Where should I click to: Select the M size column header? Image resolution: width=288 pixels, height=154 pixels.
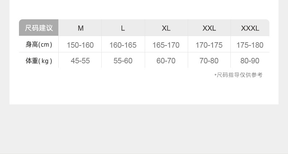click(80, 28)
